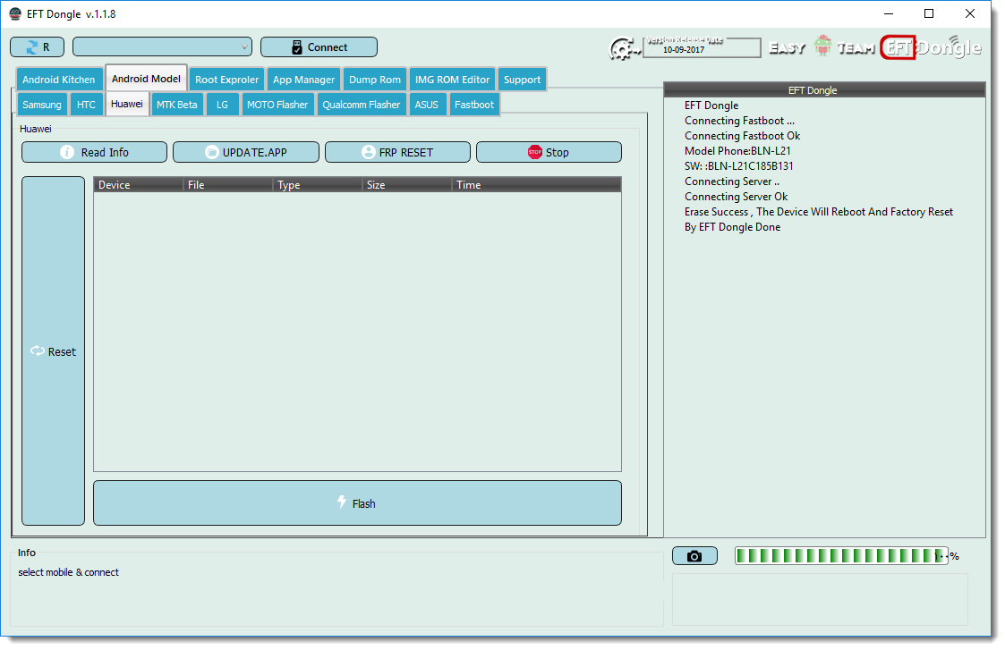Viewport: 1005px width, 650px height.
Task: Click the Connect button
Action: click(x=319, y=46)
